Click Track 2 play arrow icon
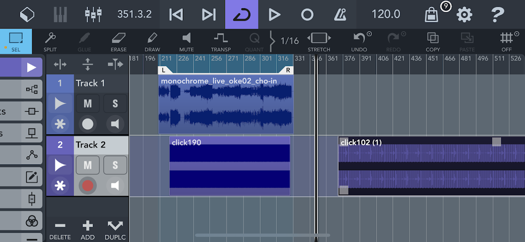The width and height of the screenshot is (525, 242). click(60, 165)
